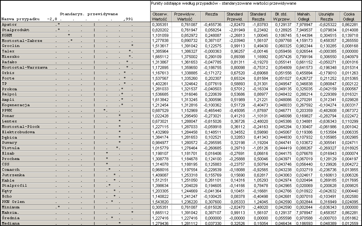Select the Średnia summary row label
The width and height of the screenshot is (362, 226).
click(x=10, y=218)
